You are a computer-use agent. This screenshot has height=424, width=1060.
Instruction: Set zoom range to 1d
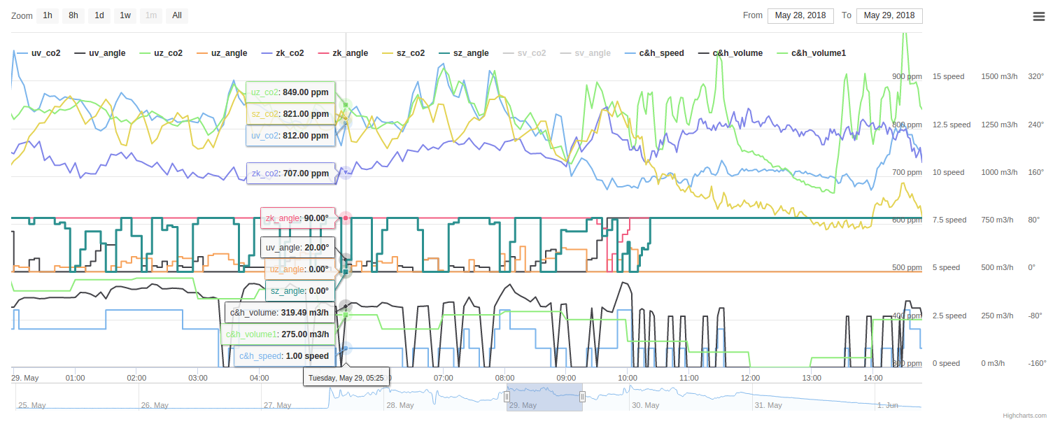(99, 15)
